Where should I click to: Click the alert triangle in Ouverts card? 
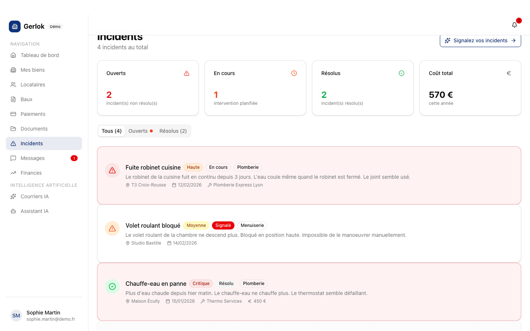187,73
